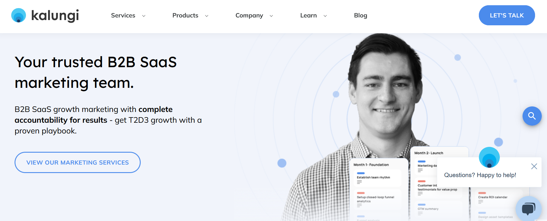The image size is (547, 221).
Task: Expand the Products dropdown chevron
Action: click(207, 16)
